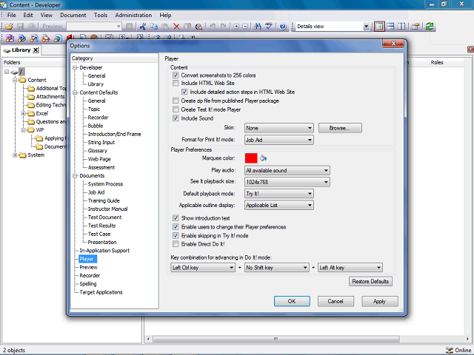Image resolution: width=474 pixels, height=355 pixels.
Task: Open Format for Print It! mode dropdown
Action: click(x=279, y=140)
